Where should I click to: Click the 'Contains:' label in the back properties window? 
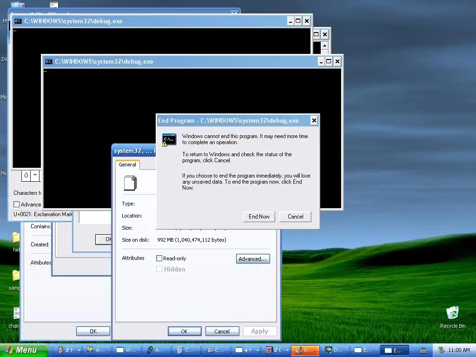click(41, 226)
